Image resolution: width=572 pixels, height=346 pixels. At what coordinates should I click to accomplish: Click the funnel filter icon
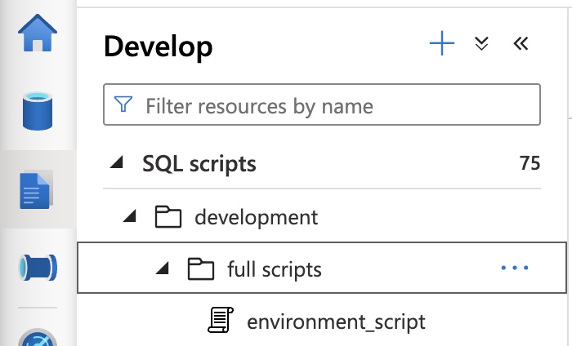[x=123, y=105]
